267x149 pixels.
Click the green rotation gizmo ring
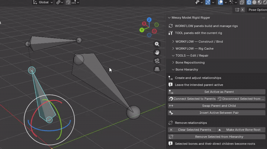[x=60, y=118]
